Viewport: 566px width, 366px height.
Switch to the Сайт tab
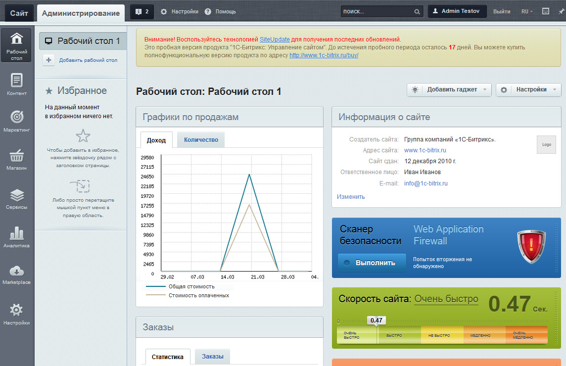pos(19,13)
